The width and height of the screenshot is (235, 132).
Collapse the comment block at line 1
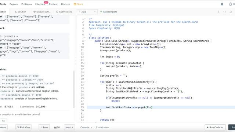(85, 19)
